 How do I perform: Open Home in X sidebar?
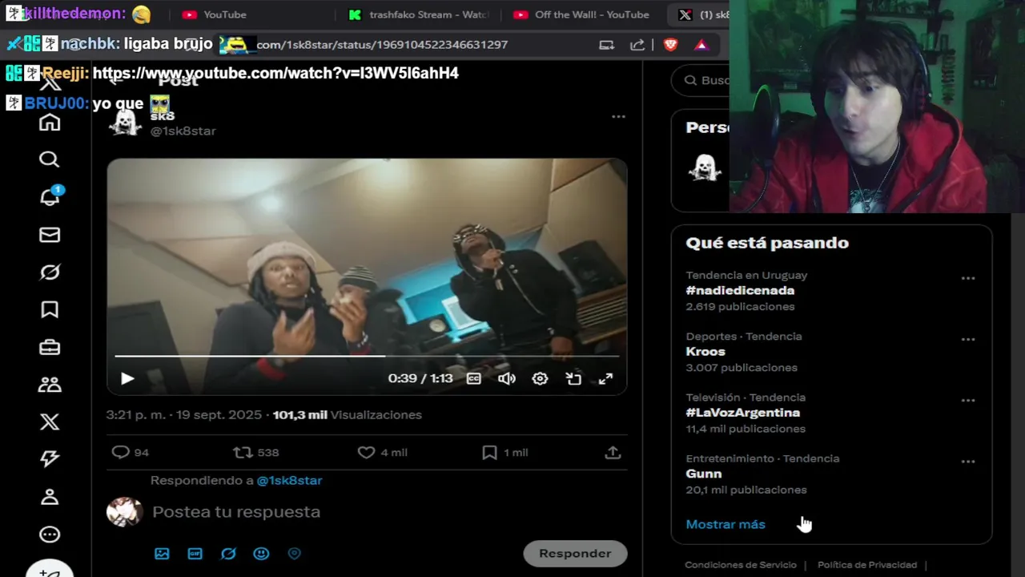click(x=50, y=123)
